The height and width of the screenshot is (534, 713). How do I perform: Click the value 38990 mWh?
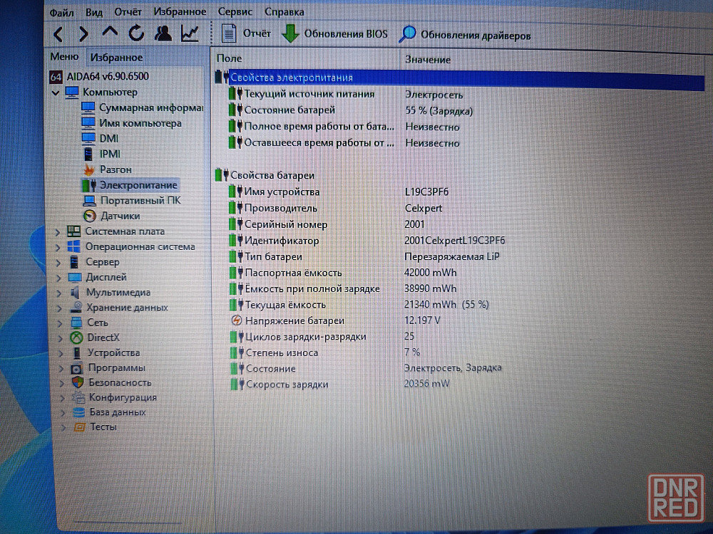(x=430, y=289)
